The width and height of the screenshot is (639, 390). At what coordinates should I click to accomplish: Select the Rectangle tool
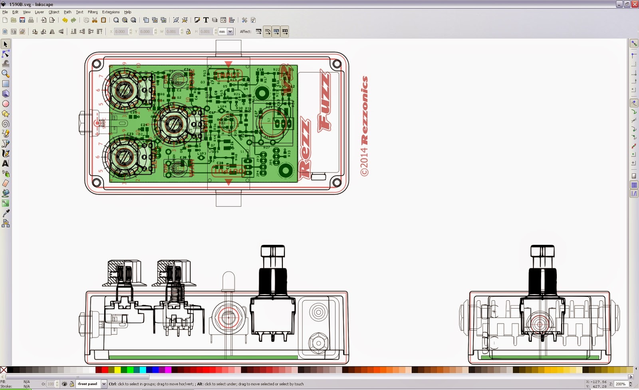click(x=6, y=84)
